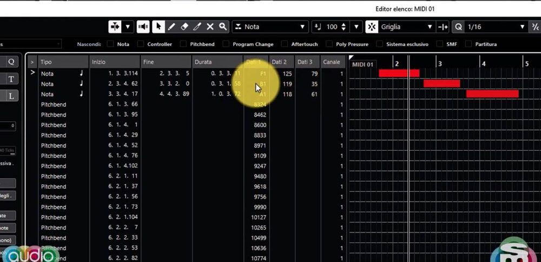The width and height of the screenshot is (541, 262).
Task: Select the Draw pencil tool
Action: click(171, 27)
